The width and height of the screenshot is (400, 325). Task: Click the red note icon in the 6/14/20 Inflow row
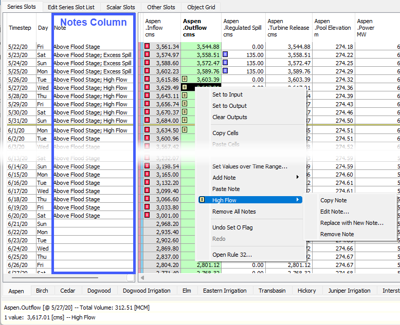(x=147, y=166)
